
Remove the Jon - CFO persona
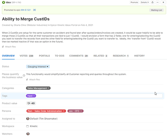coord(81,111)
